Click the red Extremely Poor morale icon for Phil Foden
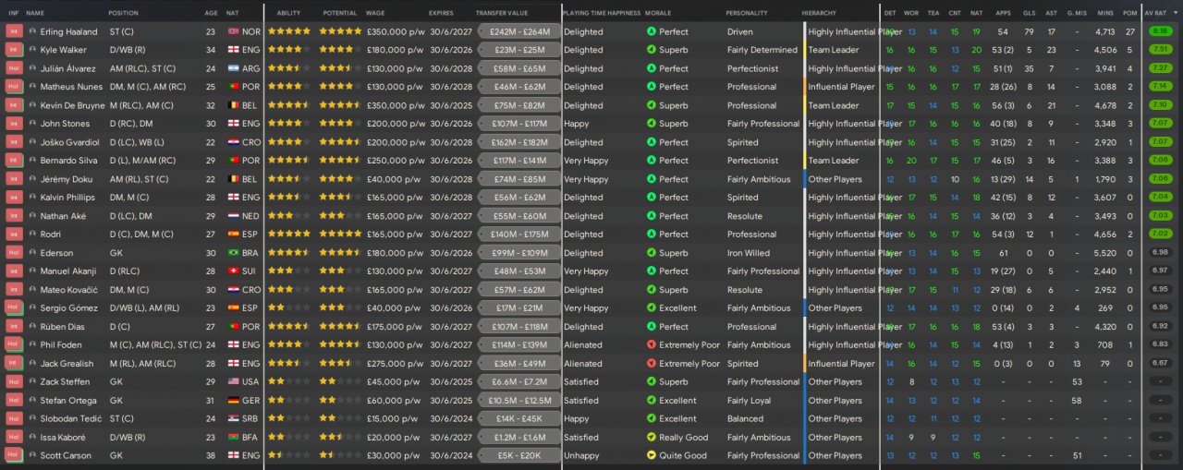This screenshot has width=1183, height=470. pos(651,345)
